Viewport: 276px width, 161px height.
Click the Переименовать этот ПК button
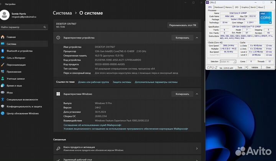(x=183, y=25)
